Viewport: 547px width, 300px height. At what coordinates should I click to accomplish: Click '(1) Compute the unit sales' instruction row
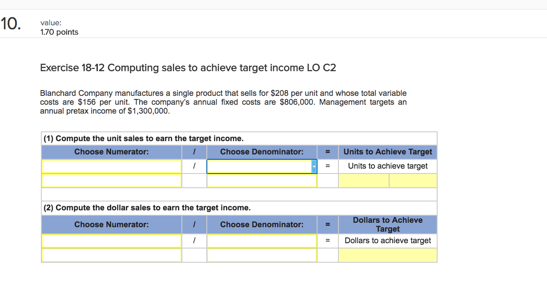tap(239, 138)
